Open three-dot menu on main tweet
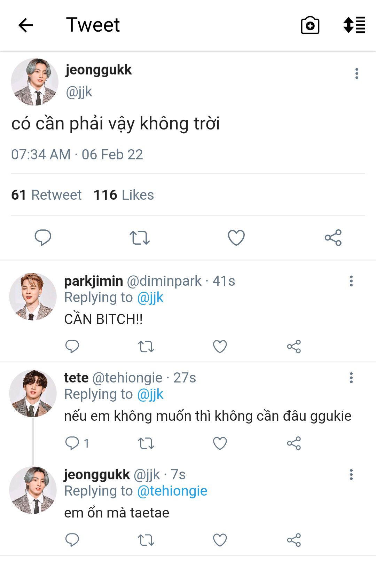This screenshot has height=561, width=376. pyautogui.click(x=357, y=73)
